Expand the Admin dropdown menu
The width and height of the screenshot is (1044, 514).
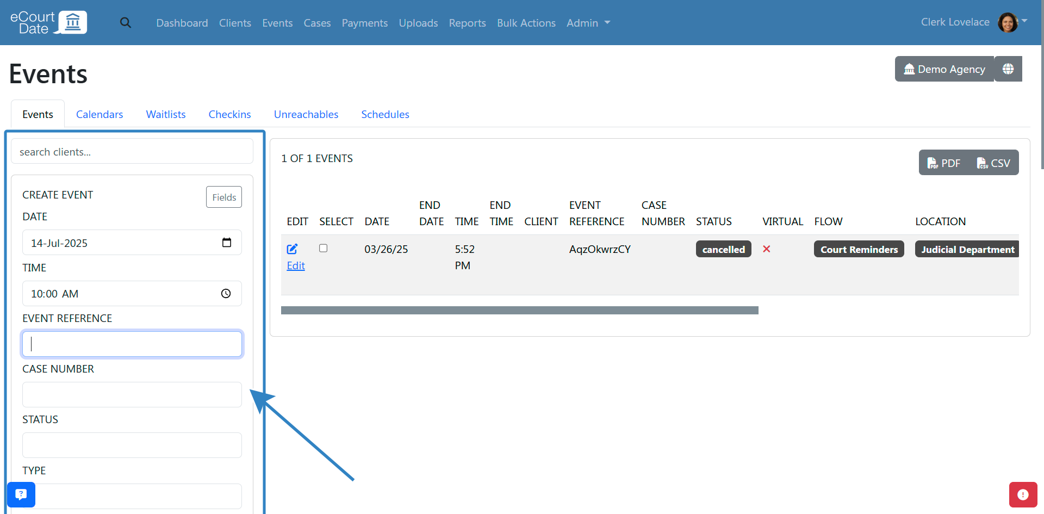[x=588, y=23]
